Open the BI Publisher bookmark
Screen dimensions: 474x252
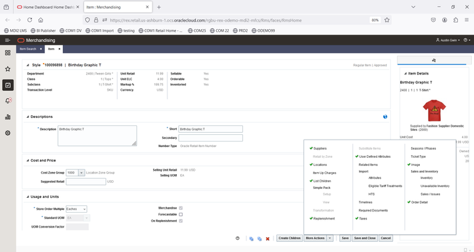coord(43,30)
